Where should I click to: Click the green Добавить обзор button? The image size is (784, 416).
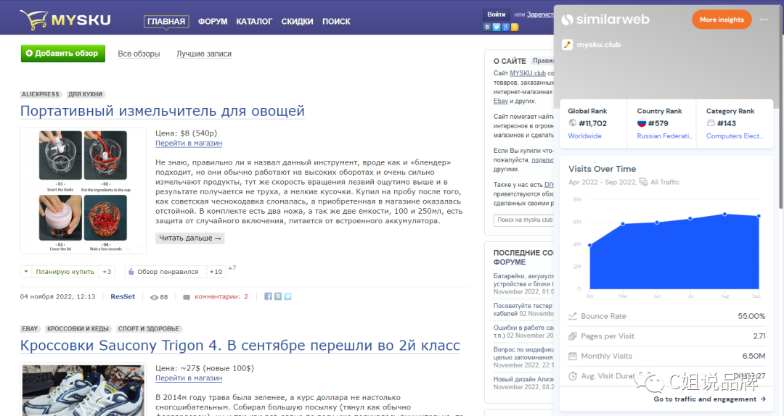click(x=63, y=54)
